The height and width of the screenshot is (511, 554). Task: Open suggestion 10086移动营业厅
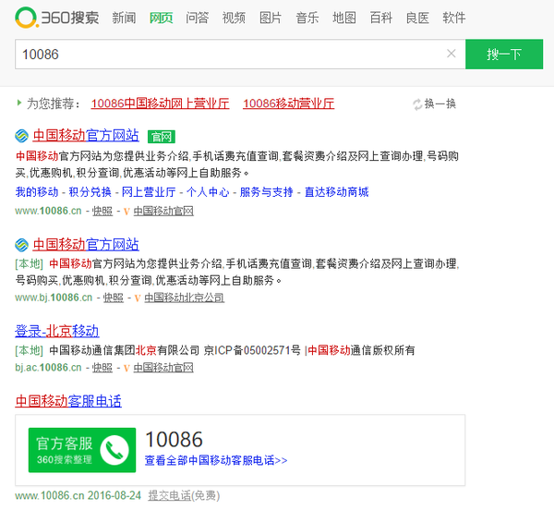point(289,103)
